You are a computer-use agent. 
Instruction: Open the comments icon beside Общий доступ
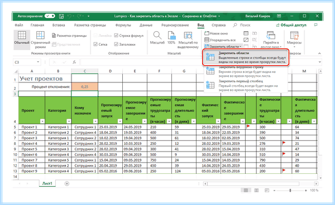tap(316, 25)
